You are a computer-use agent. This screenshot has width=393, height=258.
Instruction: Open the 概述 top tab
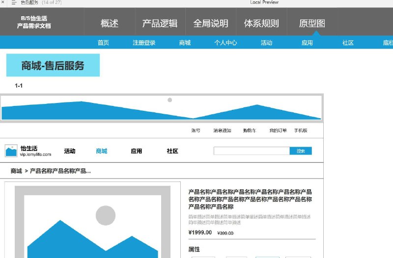coord(110,24)
